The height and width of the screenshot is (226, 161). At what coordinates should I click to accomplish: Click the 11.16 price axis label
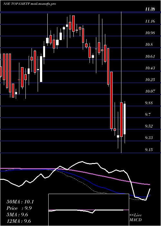coord(150,21)
